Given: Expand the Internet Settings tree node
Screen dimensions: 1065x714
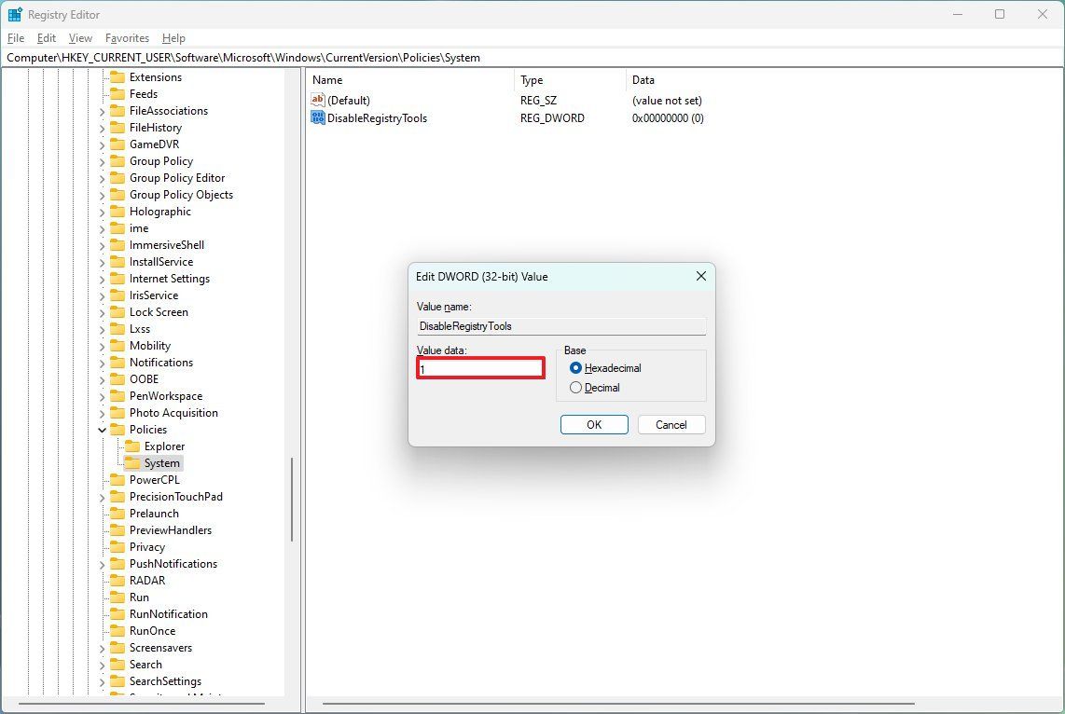Looking at the screenshot, I should pyautogui.click(x=102, y=278).
